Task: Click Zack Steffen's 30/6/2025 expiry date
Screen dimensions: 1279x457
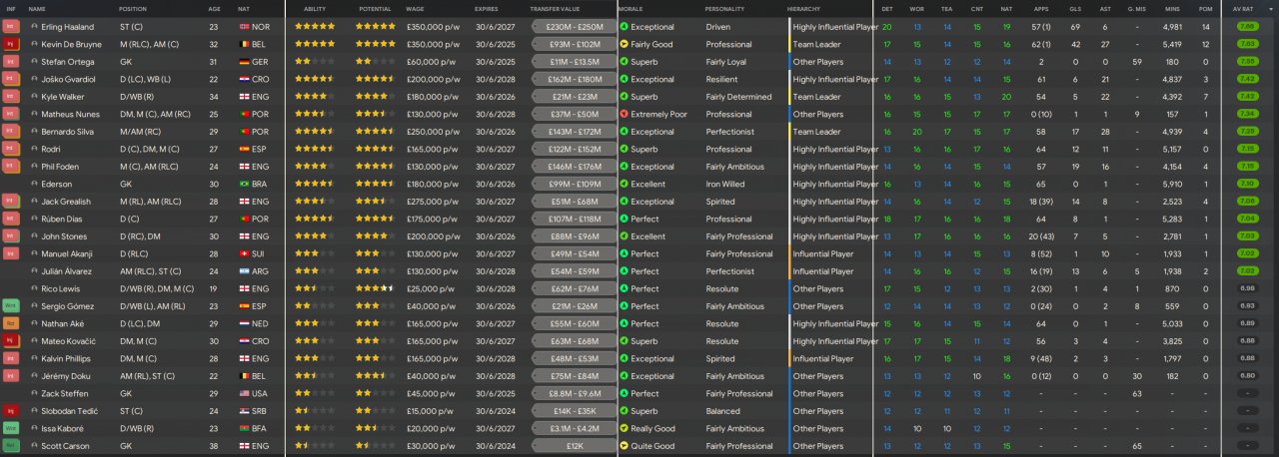Action: [x=495, y=393]
